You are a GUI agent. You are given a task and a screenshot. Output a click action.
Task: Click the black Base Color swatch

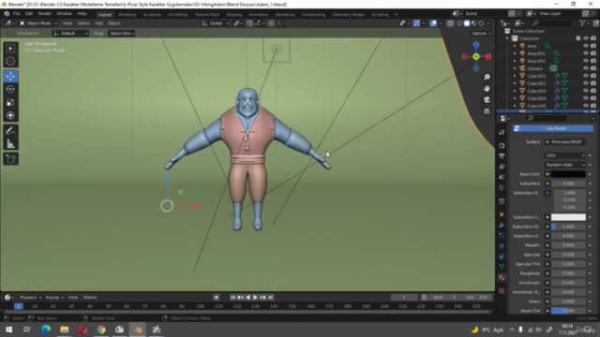click(568, 174)
